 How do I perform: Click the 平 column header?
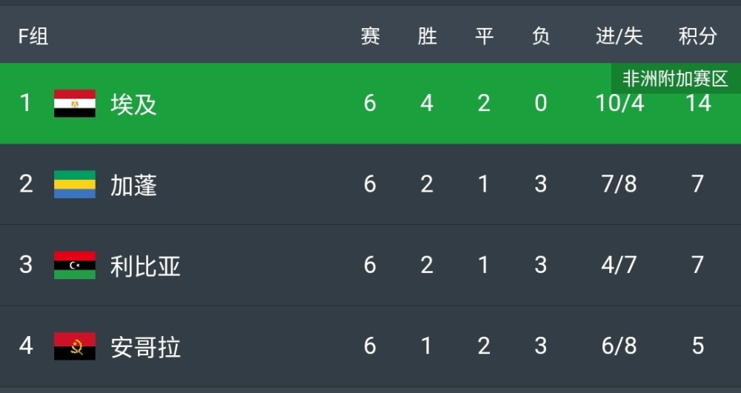484,36
